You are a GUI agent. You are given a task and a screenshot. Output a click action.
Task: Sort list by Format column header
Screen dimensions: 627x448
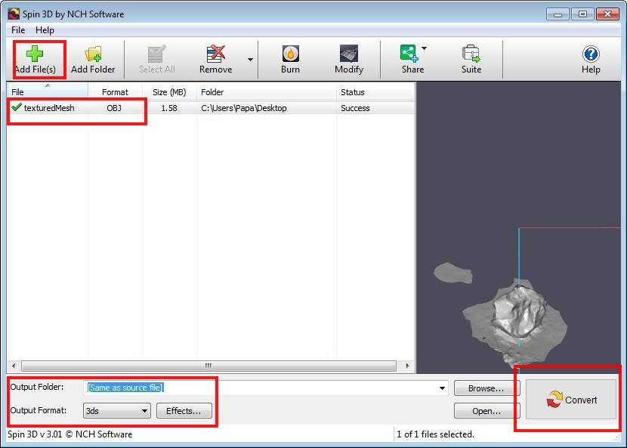[115, 91]
